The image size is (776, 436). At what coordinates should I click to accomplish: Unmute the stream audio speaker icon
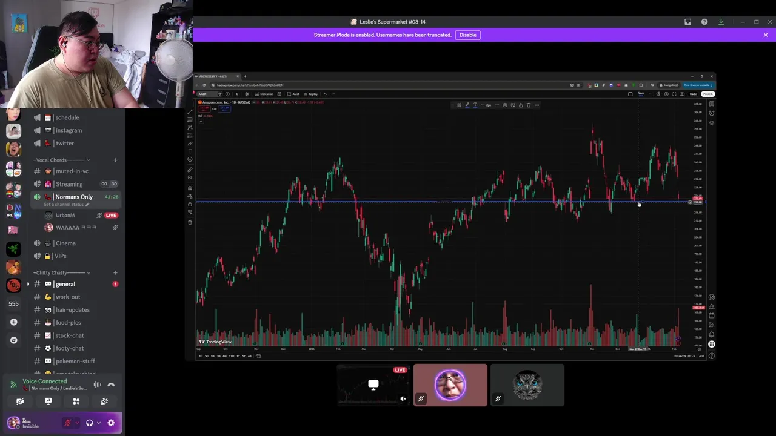[x=403, y=398]
